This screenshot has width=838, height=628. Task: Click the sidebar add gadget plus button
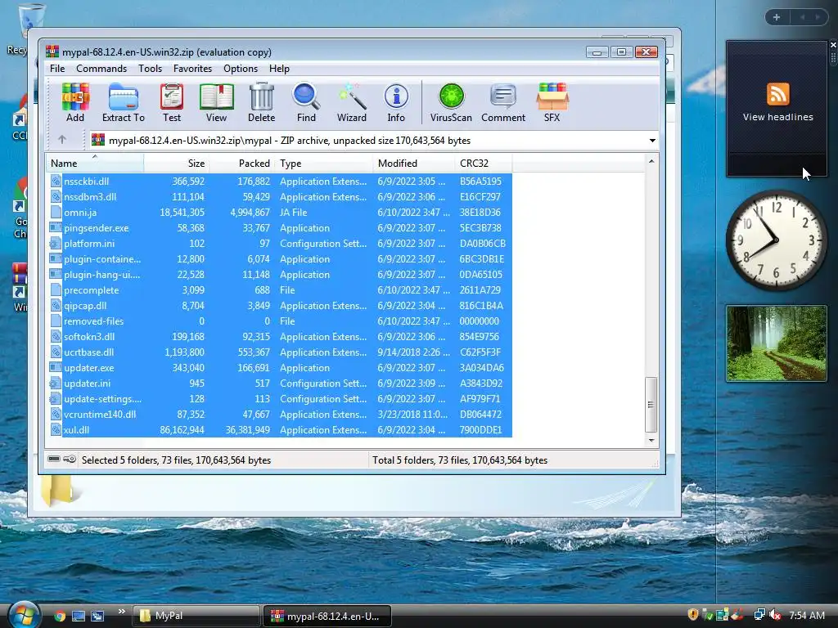tap(777, 17)
